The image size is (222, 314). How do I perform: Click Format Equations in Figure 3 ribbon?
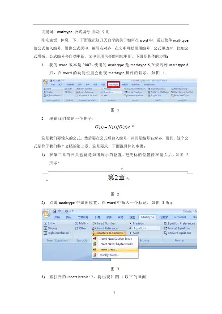177,228
